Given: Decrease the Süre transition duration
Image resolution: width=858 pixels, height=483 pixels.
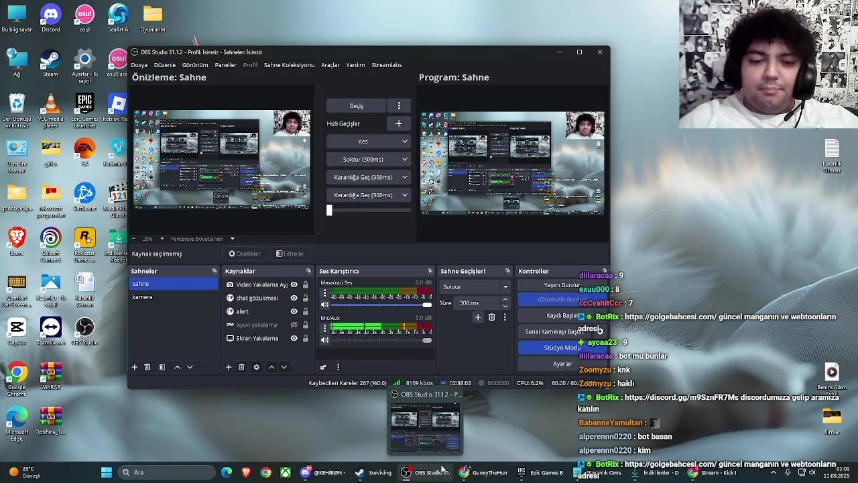Looking at the screenshot, I should pyautogui.click(x=505, y=306).
